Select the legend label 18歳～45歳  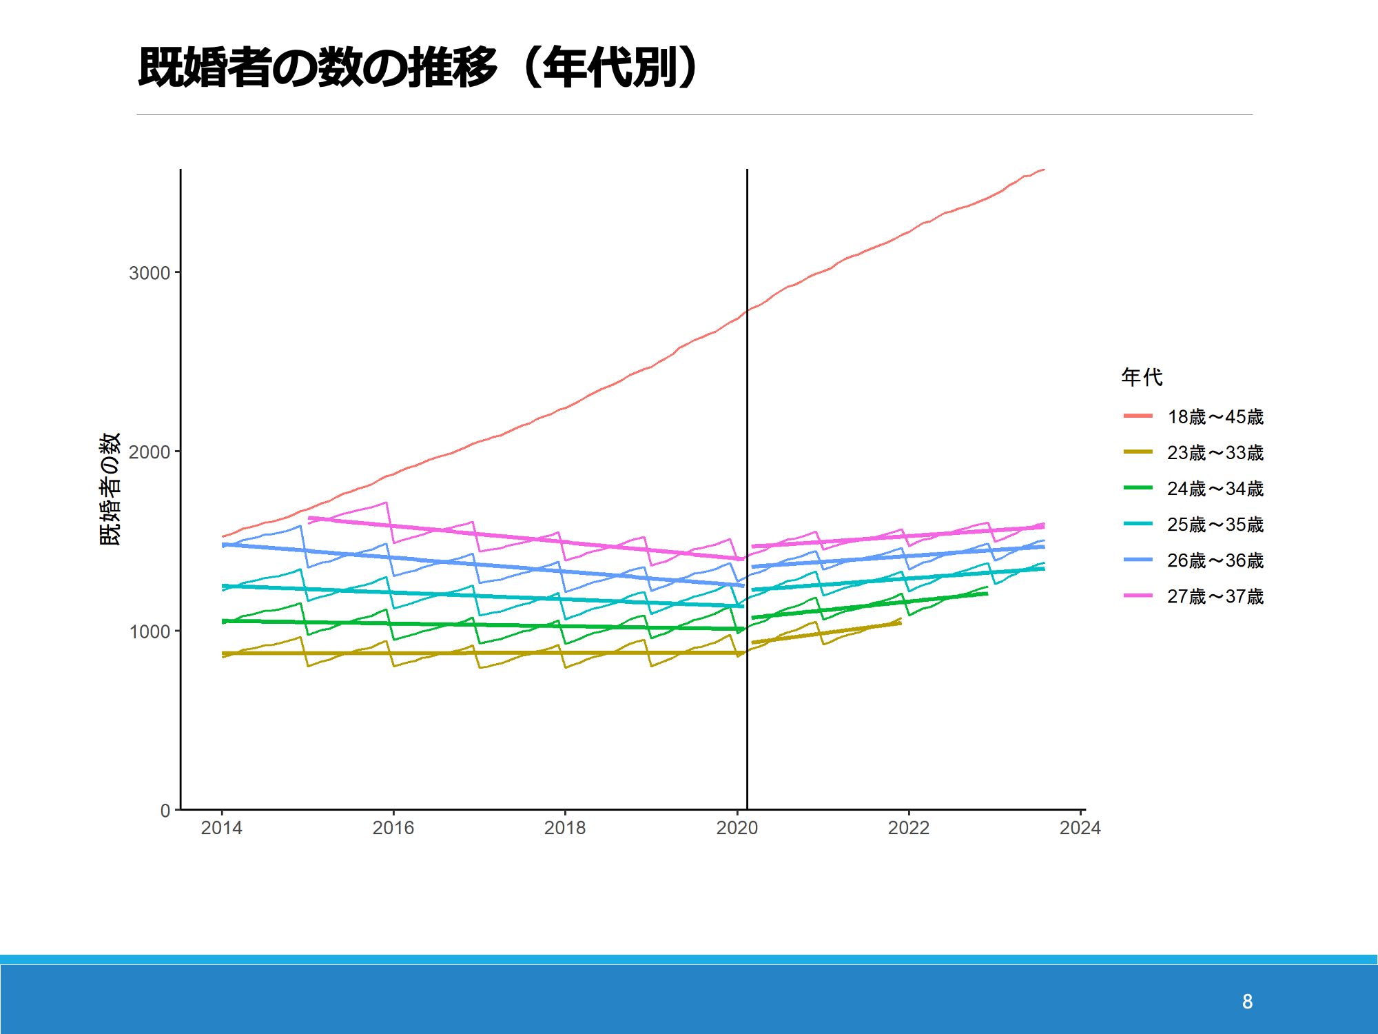1215,417
